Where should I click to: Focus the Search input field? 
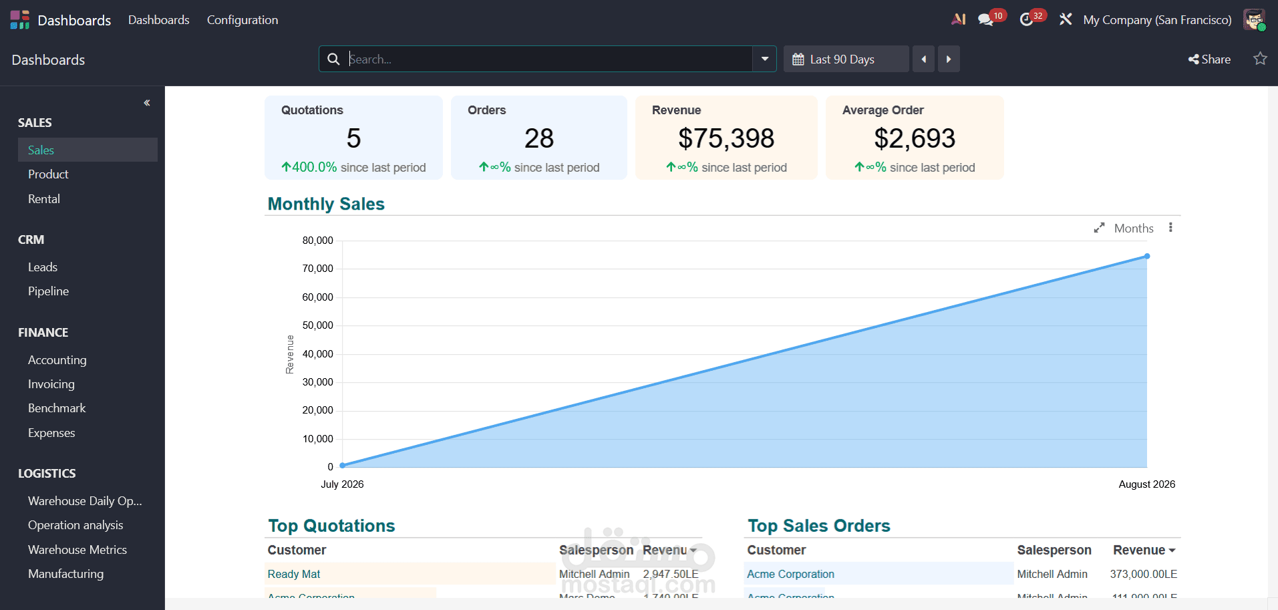(x=549, y=59)
